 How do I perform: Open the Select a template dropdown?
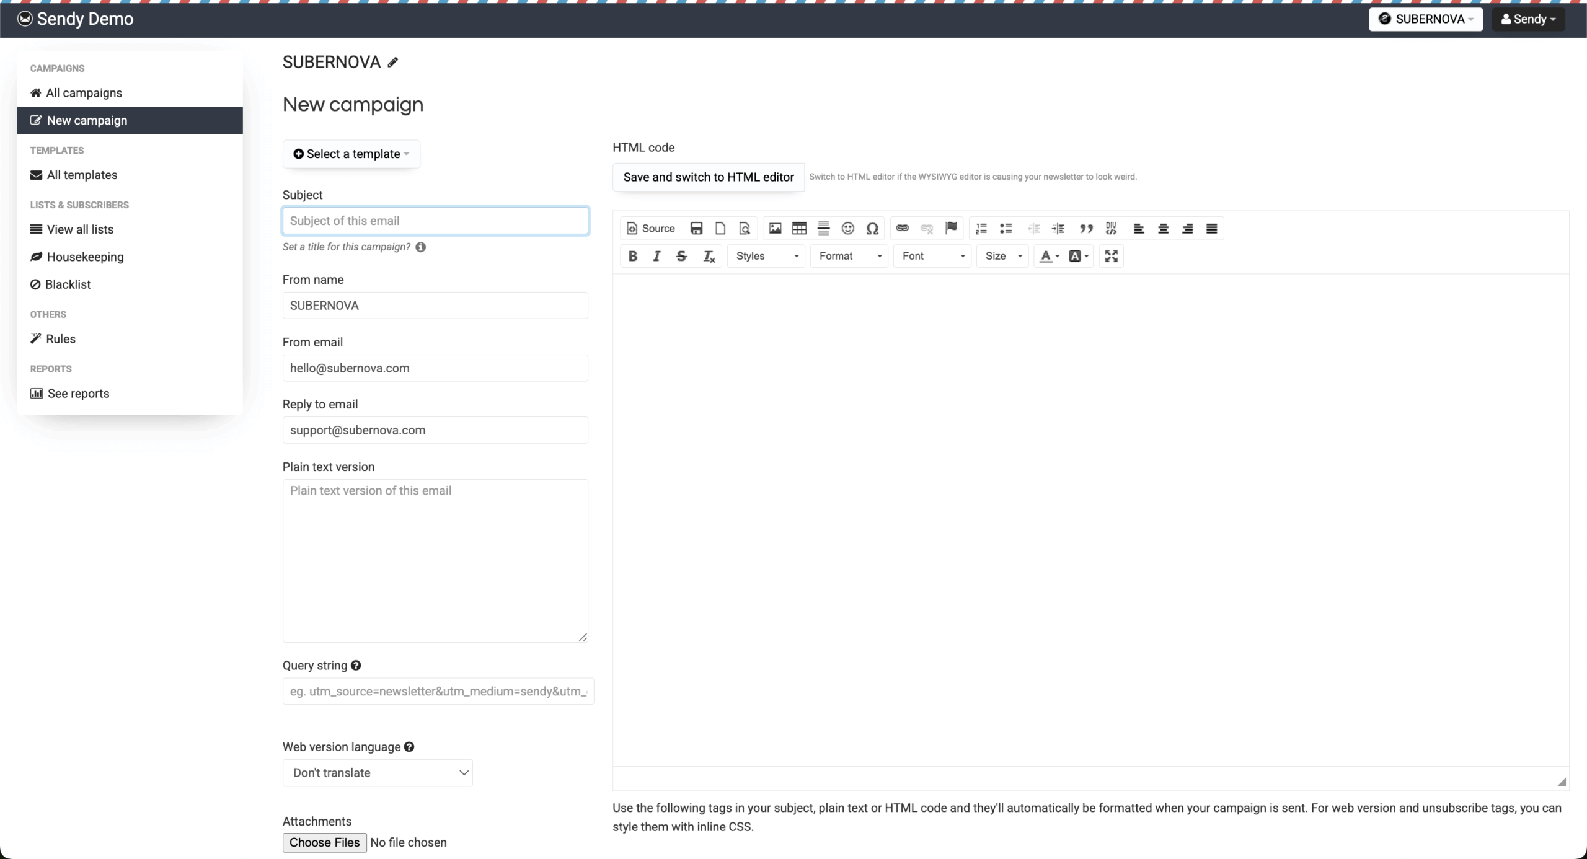(351, 154)
